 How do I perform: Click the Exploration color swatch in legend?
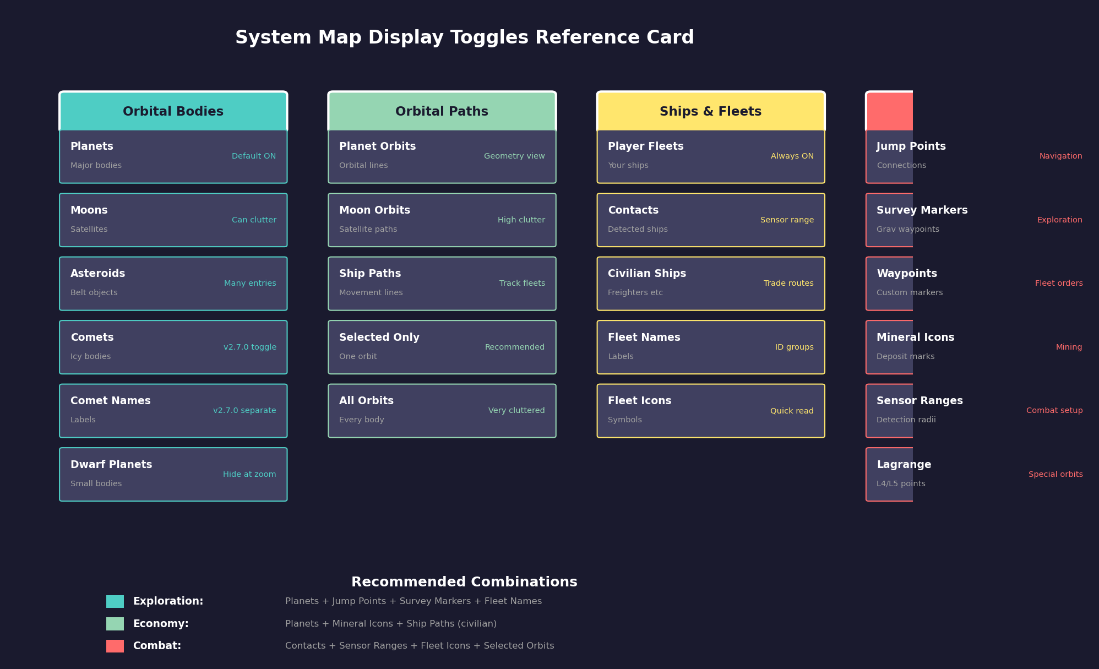click(115, 601)
